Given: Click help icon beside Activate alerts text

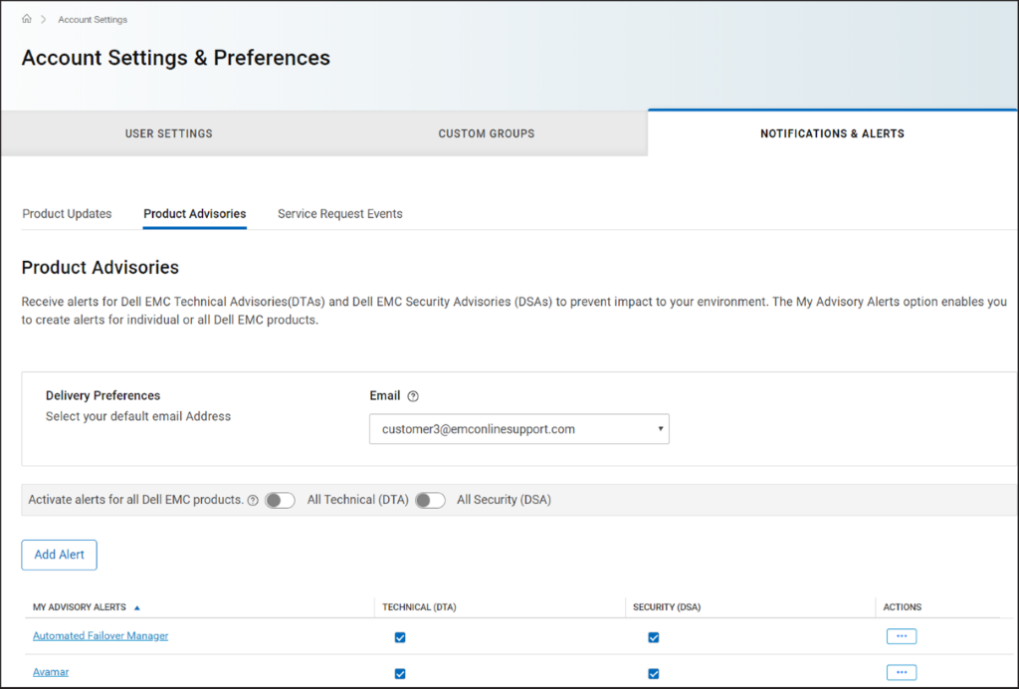Looking at the screenshot, I should coord(253,500).
